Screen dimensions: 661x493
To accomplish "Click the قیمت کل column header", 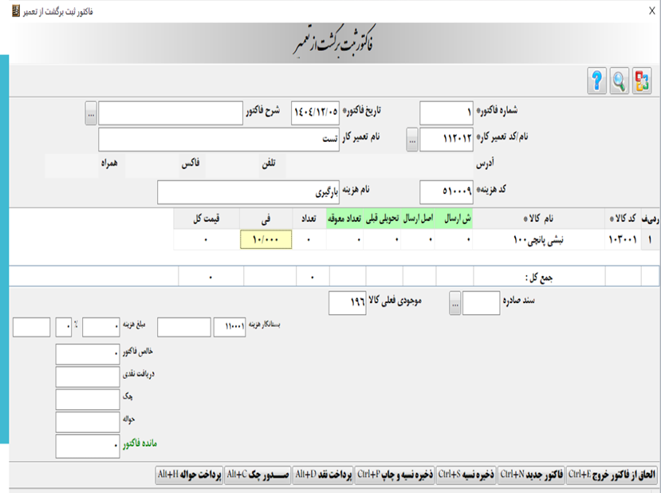I will [x=207, y=219].
